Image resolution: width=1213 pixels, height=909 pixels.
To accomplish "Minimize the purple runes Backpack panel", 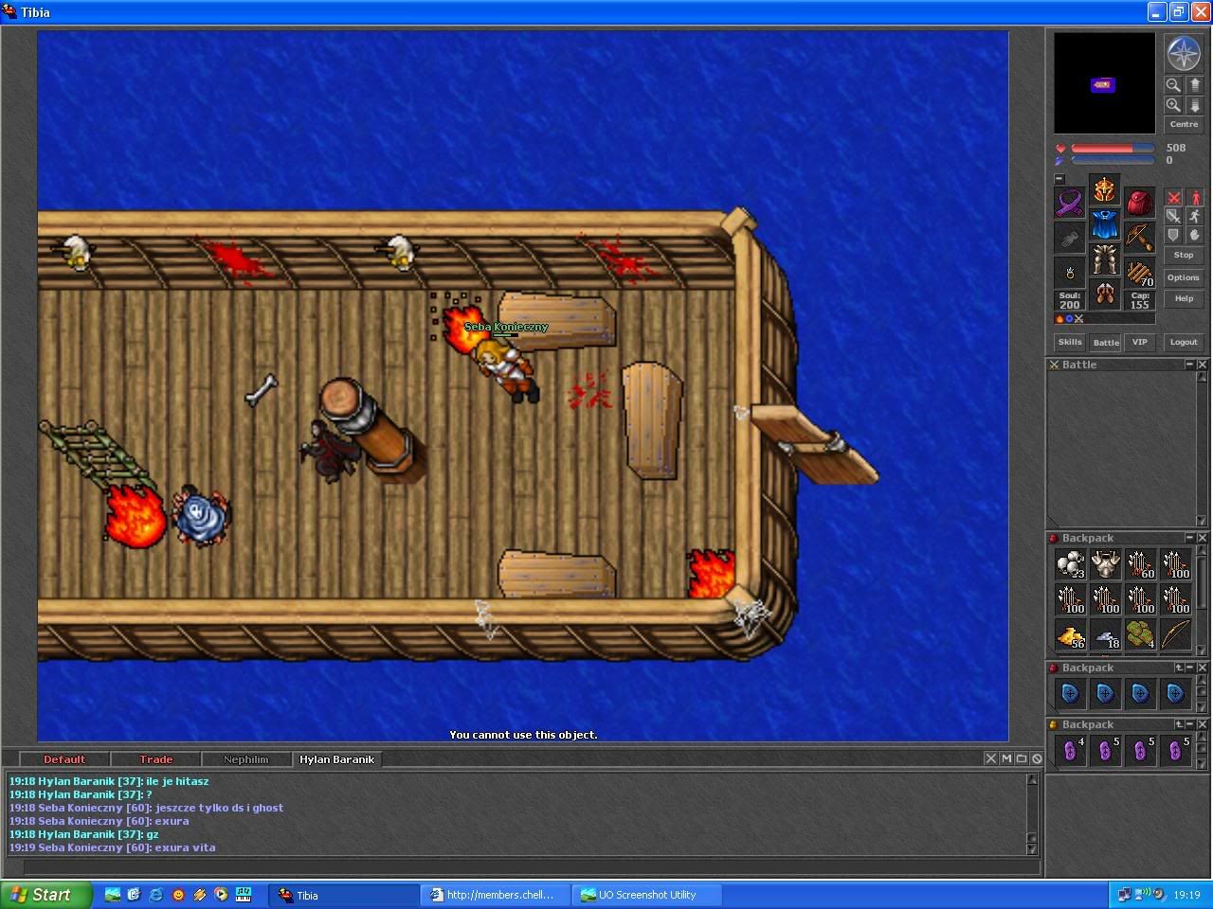I will (1190, 724).
